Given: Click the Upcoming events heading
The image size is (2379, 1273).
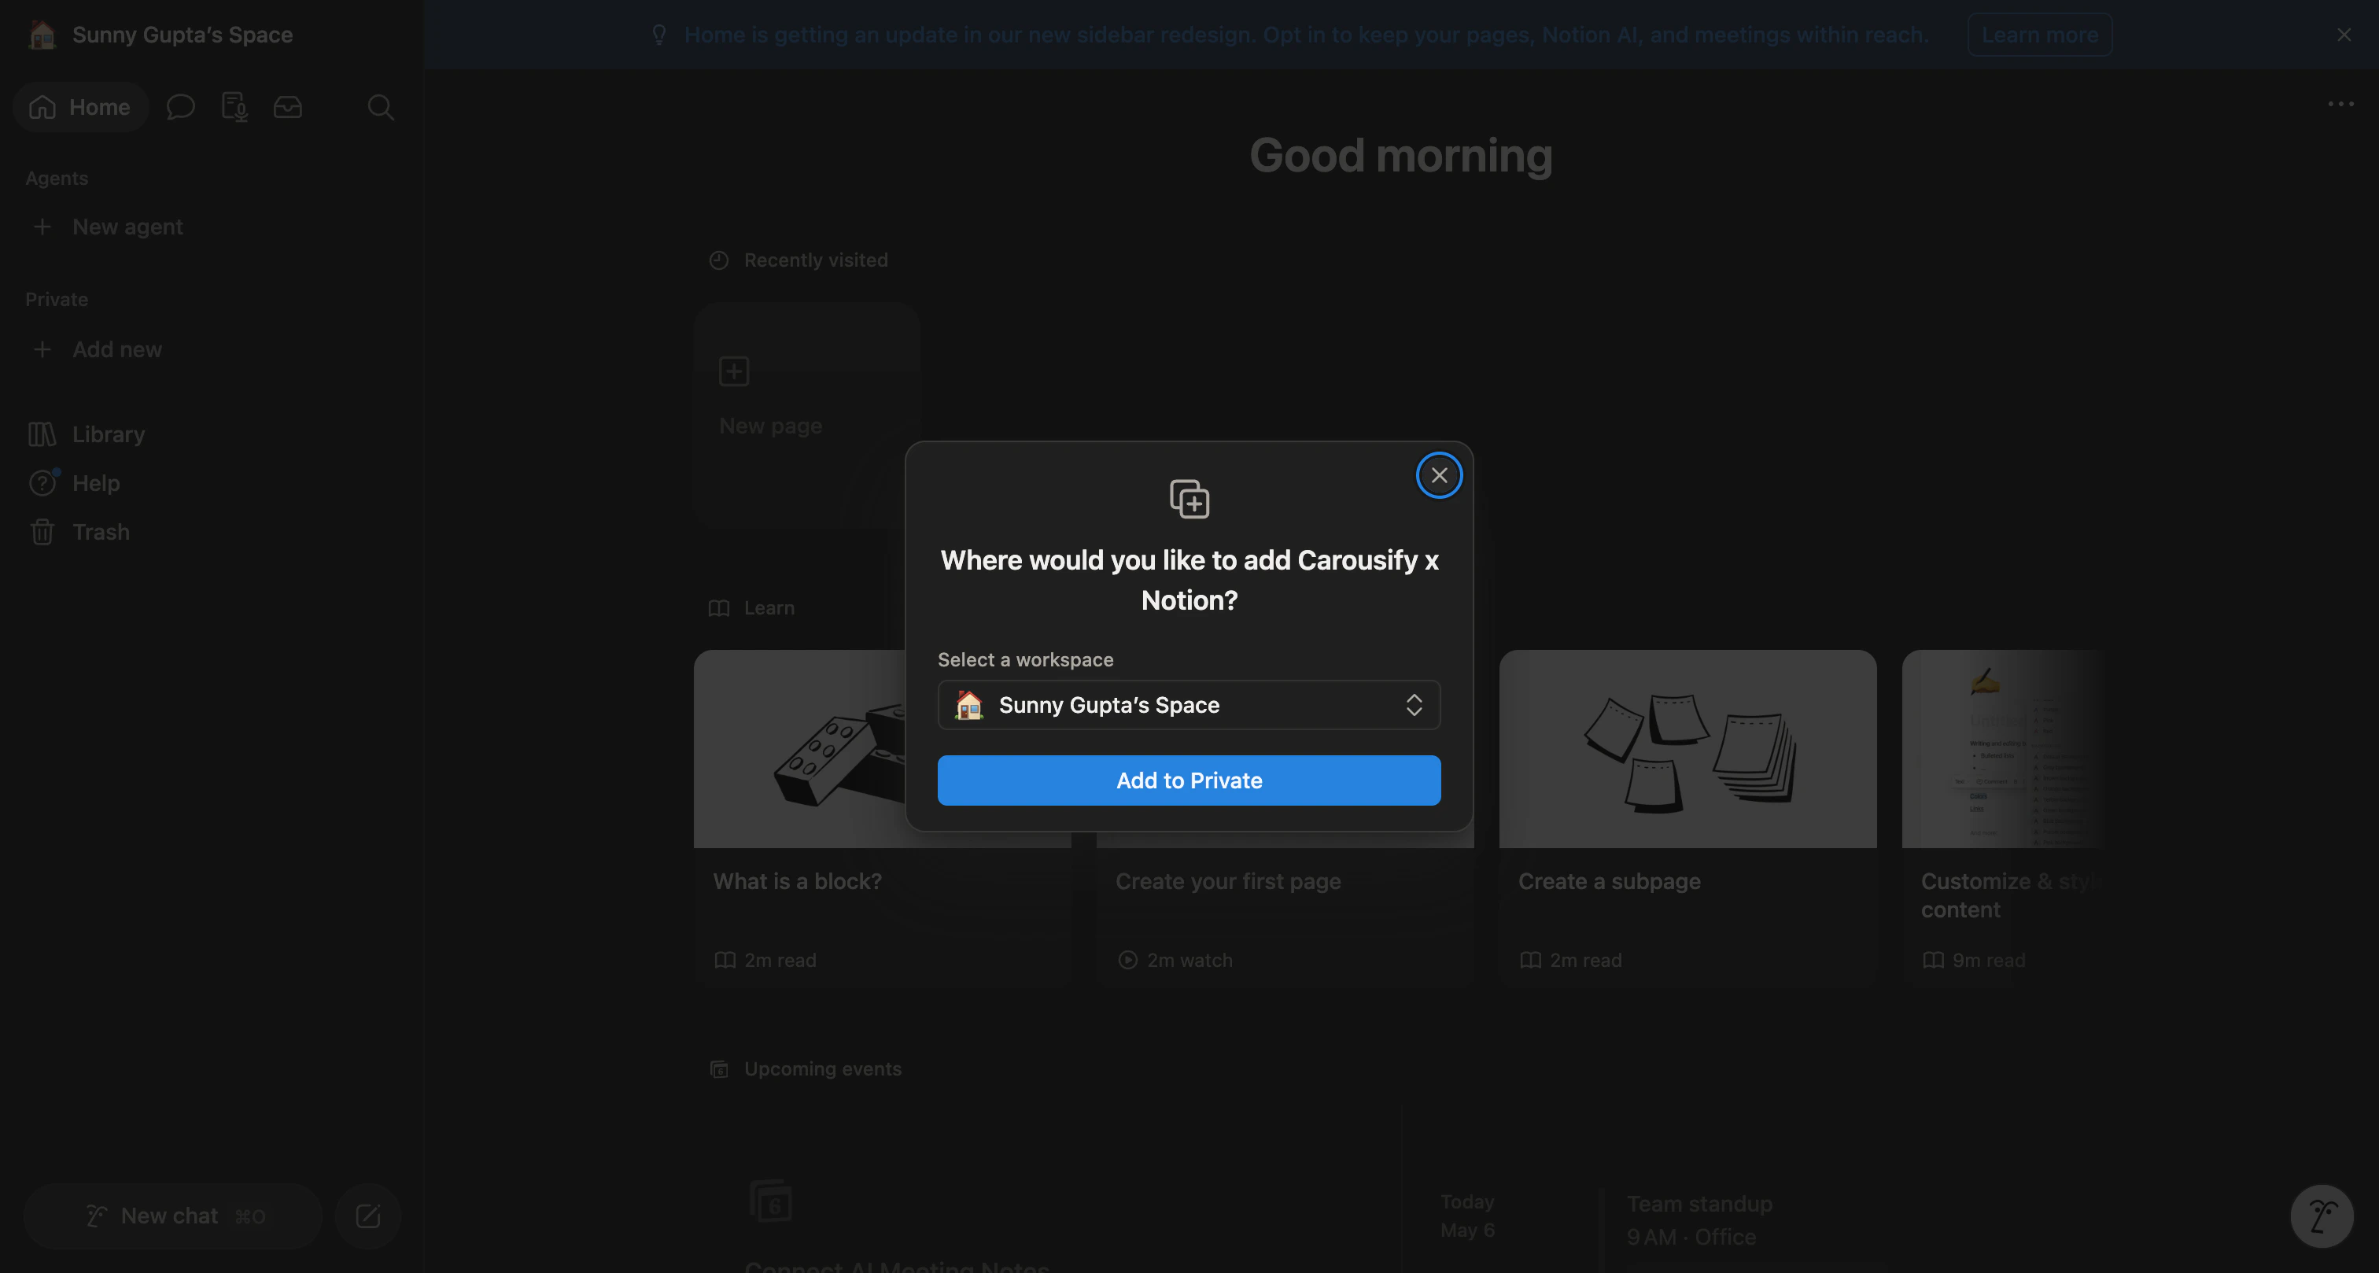Looking at the screenshot, I should point(822,1069).
